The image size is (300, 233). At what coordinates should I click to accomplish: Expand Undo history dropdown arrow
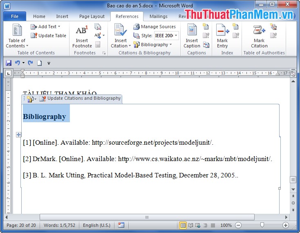[x=23, y=63]
